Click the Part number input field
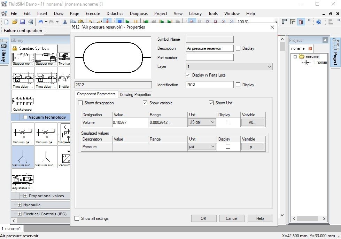Image resolution: width=341 pixels, height=239 pixels. 210,58
